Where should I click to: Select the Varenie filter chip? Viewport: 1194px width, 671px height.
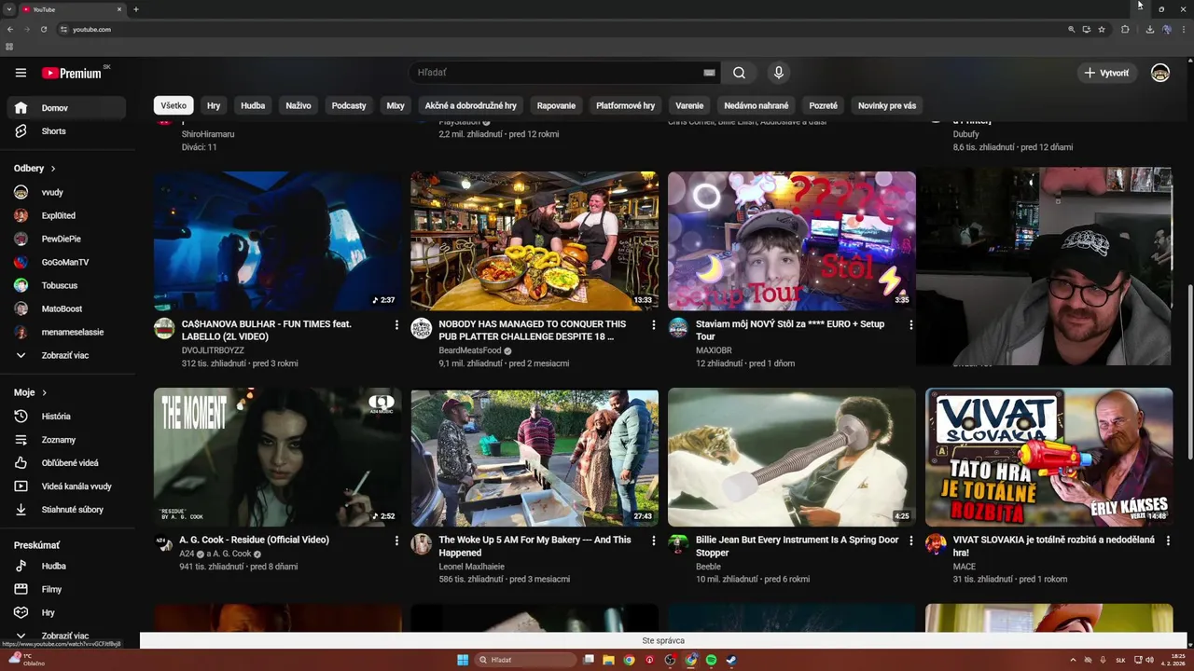(689, 106)
